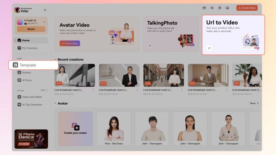The image size is (276, 155).
Task: Click the AI Voice sidebar icon
Action: [19, 80]
